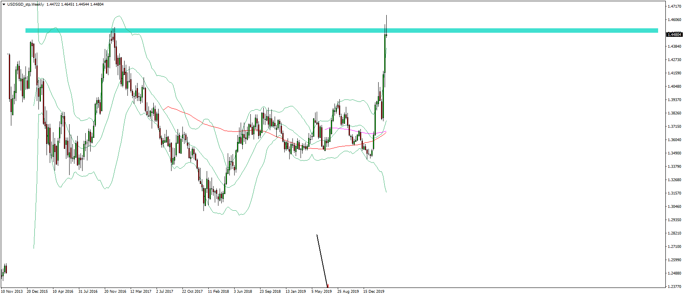This screenshot has height=296, width=684.
Task: Click the 5 May 2019 date label
Action: coord(322,292)
